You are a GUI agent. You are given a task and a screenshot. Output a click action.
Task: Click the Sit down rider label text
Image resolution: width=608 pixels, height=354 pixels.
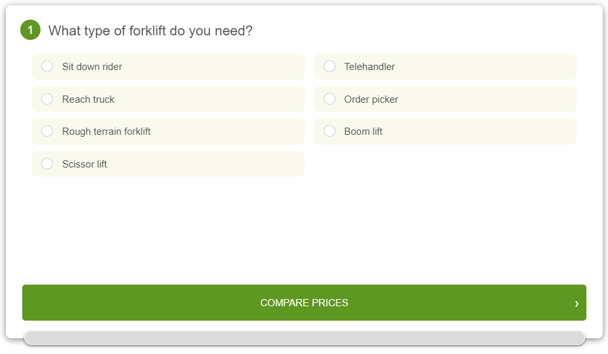(x=92, y=67)
